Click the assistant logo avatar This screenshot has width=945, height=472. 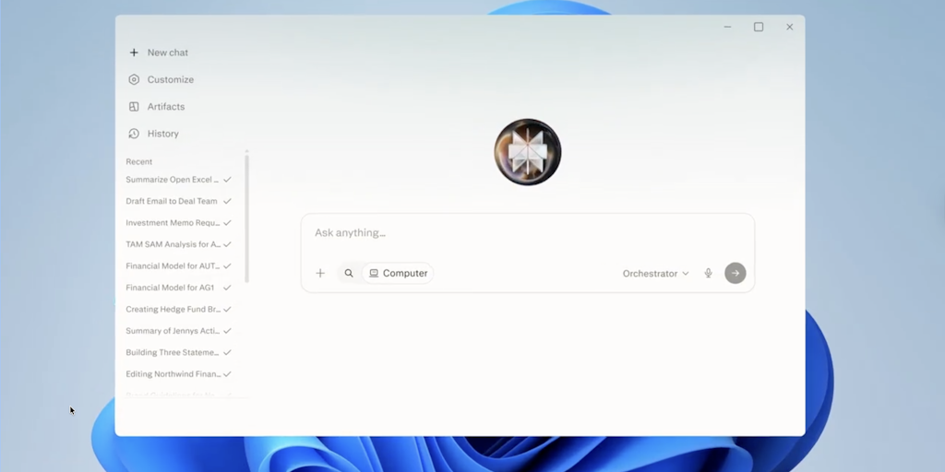click(527, 152)
